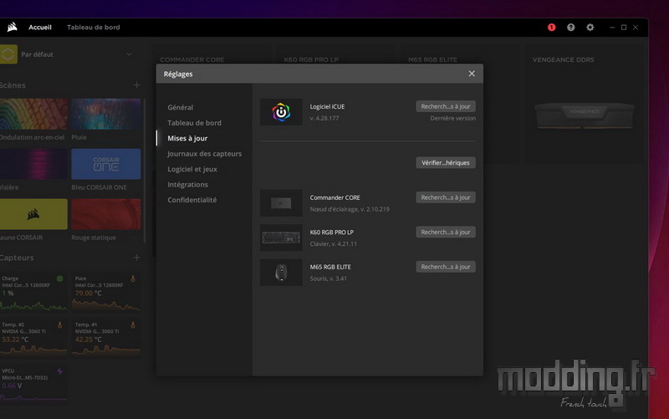
Task: Click the Commander CORE device image
Action: pos(281,202)
